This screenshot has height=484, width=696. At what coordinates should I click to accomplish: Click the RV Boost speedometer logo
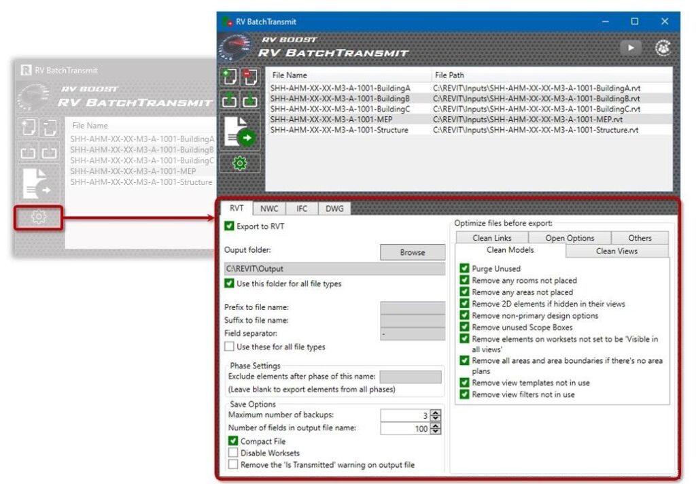coord(235,47)
